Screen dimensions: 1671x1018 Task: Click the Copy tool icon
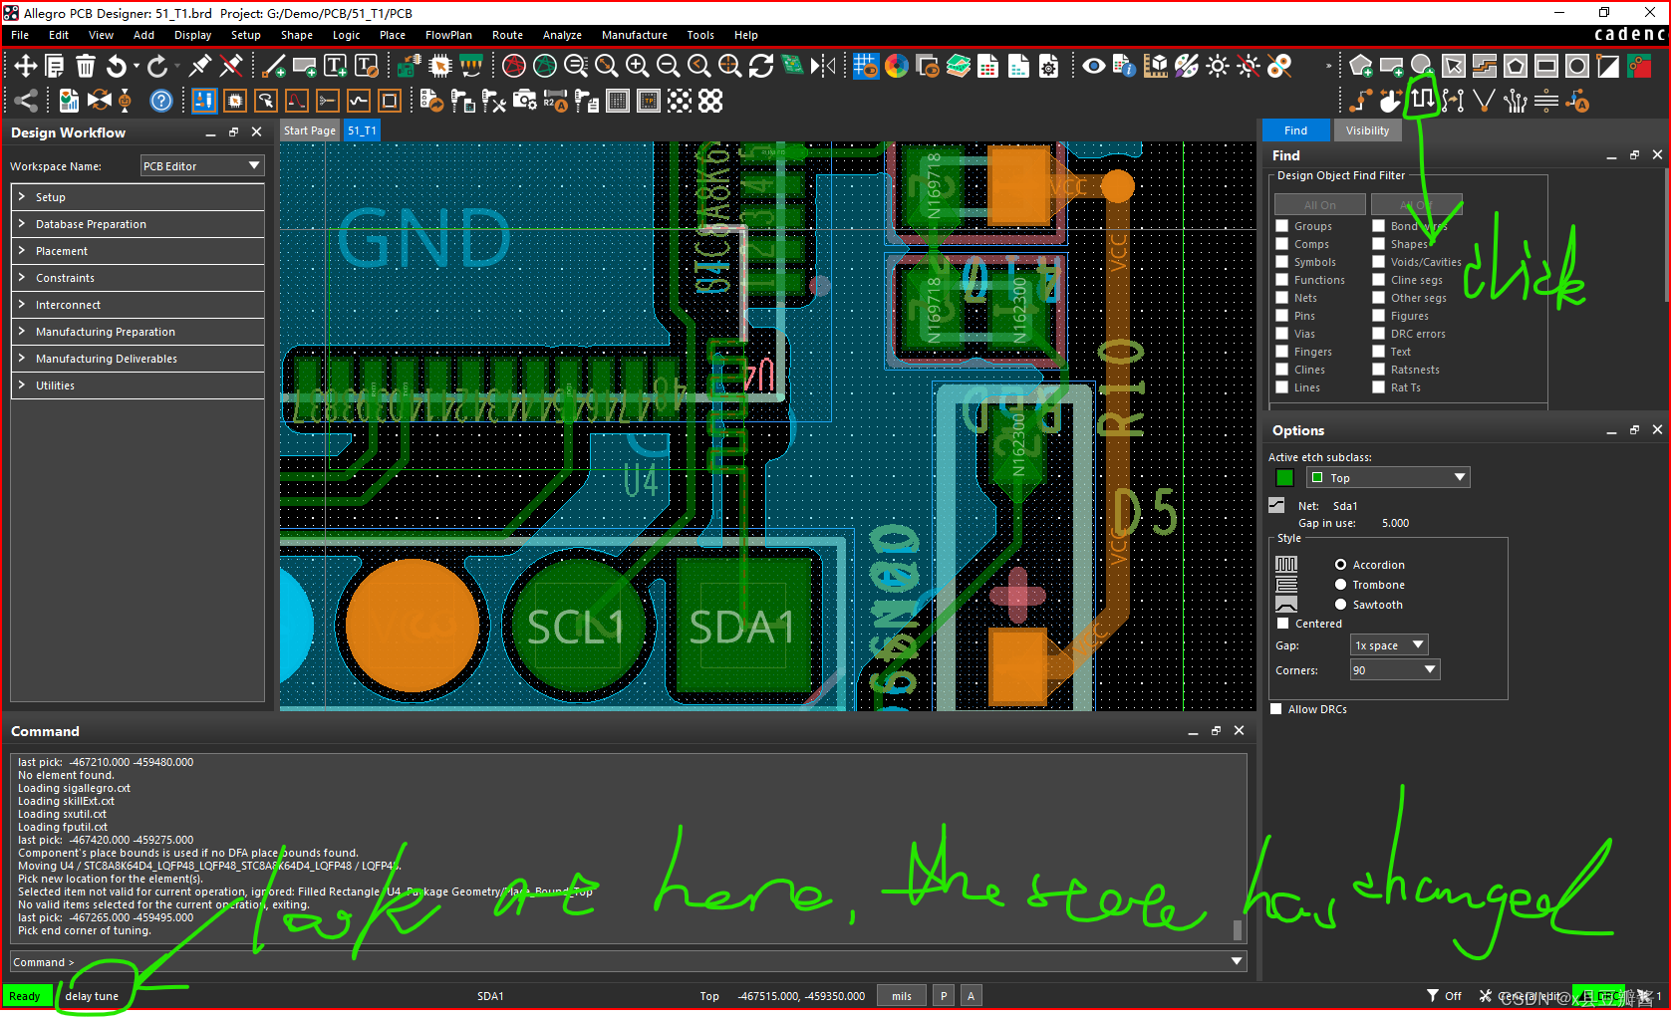pos(55,66)
